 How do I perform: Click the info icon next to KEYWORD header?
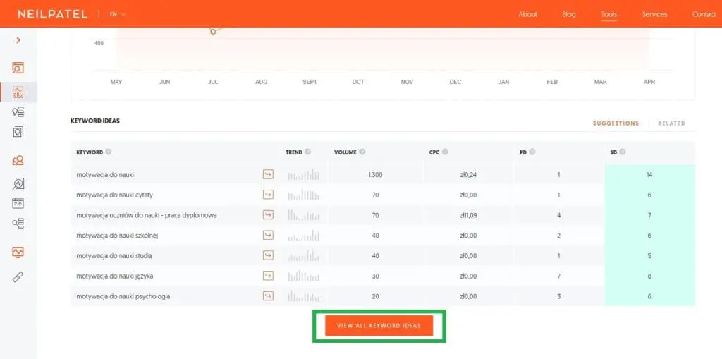tap(108, 152)
